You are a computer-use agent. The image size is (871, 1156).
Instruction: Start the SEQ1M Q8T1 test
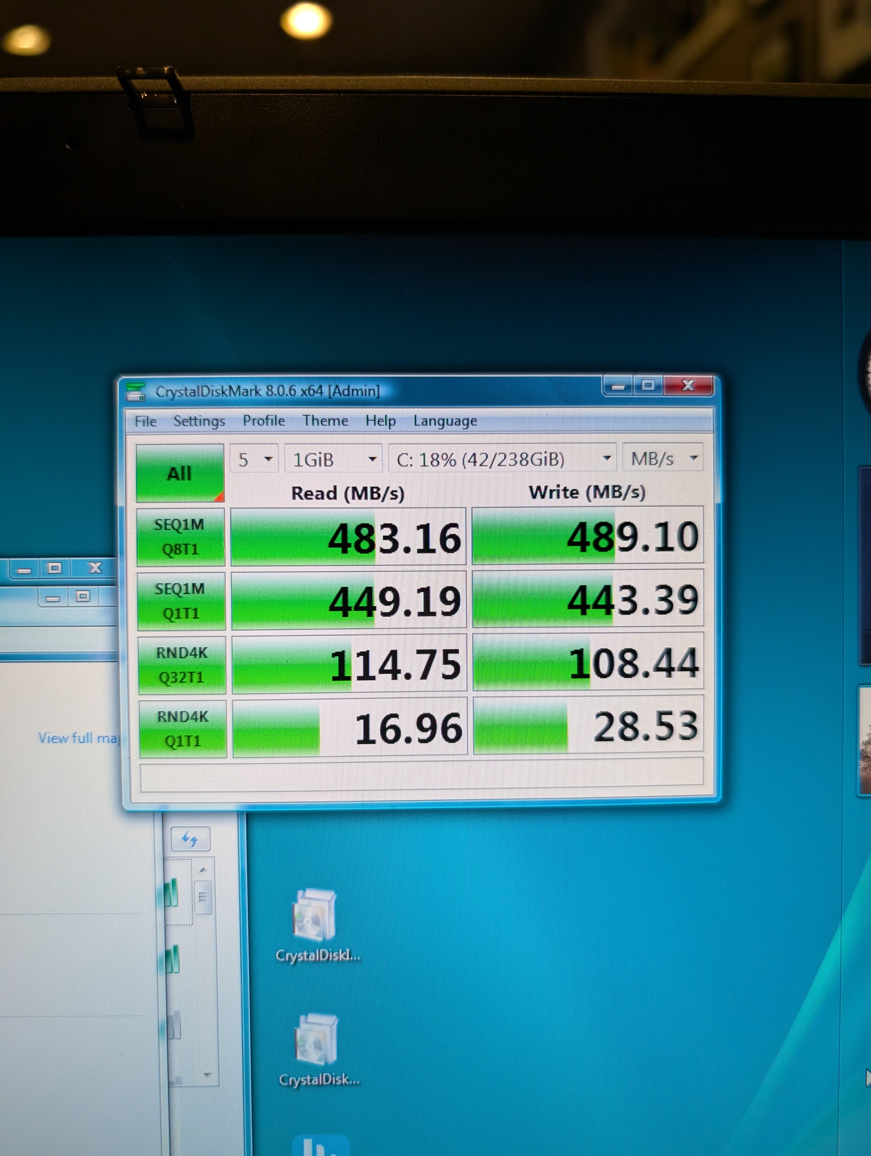[181, 537]
